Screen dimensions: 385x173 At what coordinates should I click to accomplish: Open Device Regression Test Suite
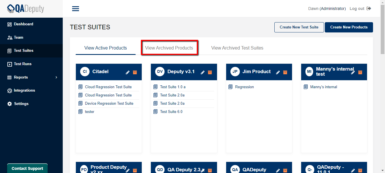pyautogui.click(x=109, y=103)
